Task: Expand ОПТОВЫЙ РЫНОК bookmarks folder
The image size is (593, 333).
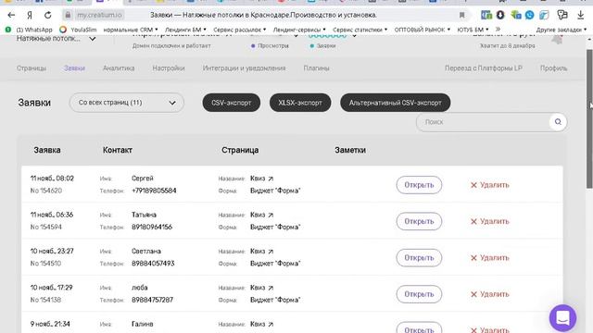Action: coord(423,30)
